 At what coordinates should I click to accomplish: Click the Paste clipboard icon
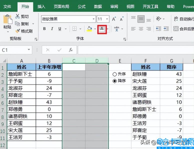click(8, 19)
